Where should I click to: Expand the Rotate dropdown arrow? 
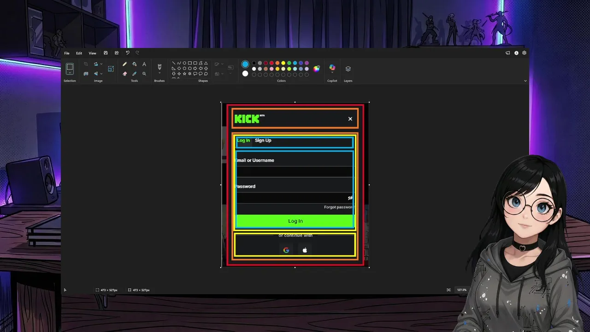[101, 64]
